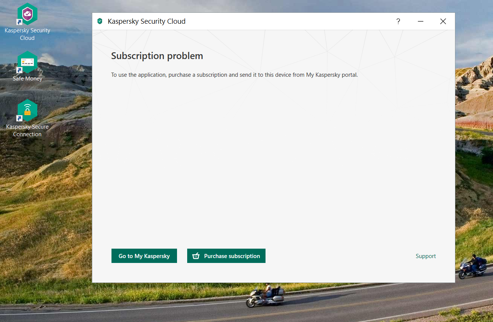Open the Support link
The height and width of the screenshot is (322, 493).
coord(426,256)
